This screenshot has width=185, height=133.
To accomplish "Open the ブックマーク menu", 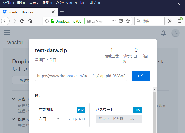I will click(63, 3).
